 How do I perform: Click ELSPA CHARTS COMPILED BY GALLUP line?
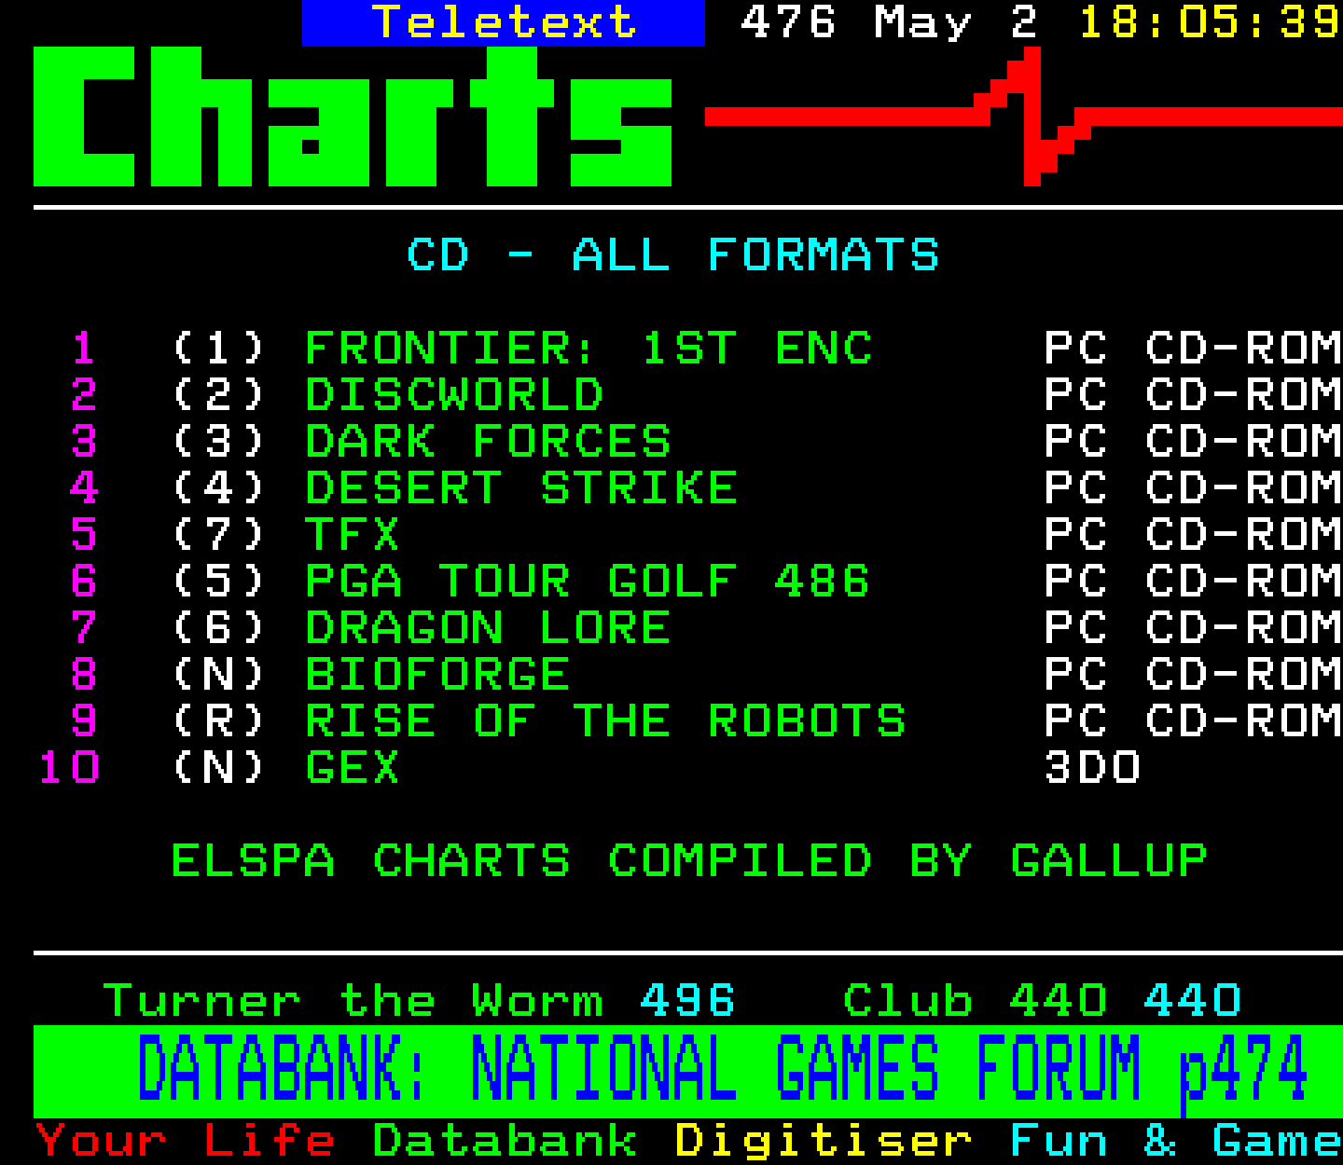(x=689, y=861)
